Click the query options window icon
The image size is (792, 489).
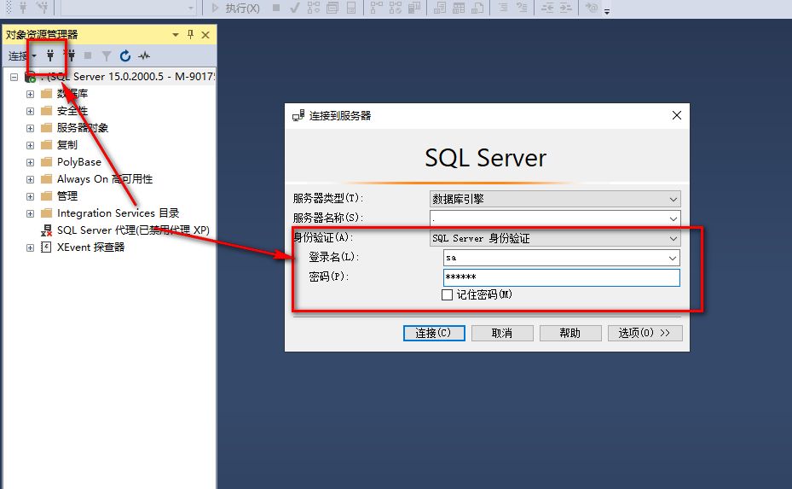point(332,8)
